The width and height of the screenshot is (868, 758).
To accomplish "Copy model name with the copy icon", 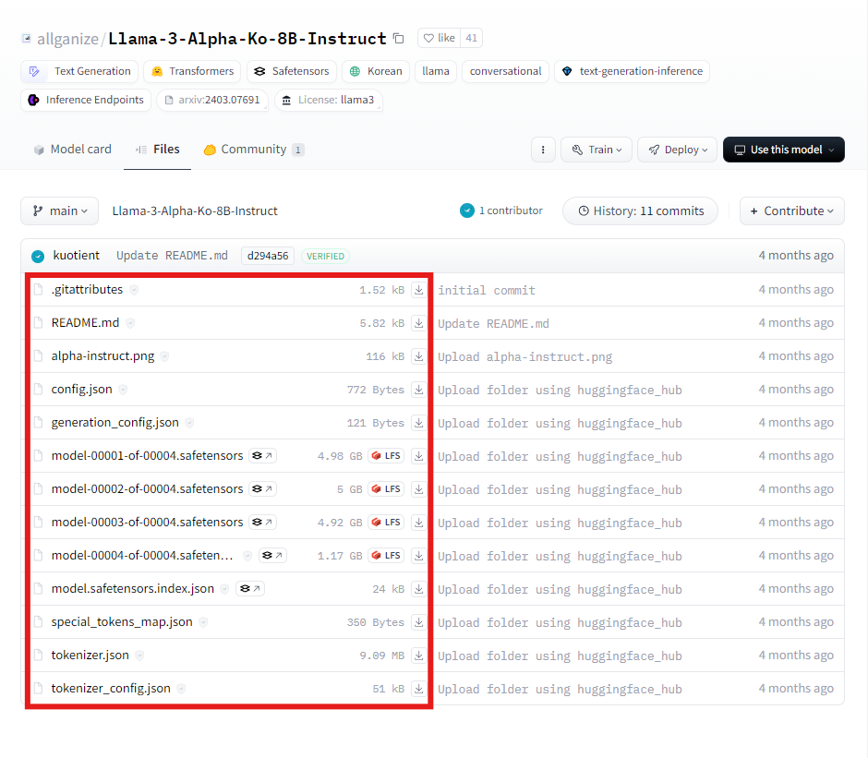I will pos(399,38).
